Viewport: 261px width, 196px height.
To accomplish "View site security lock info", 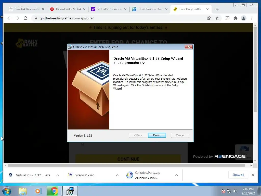I will click(36, 18).
